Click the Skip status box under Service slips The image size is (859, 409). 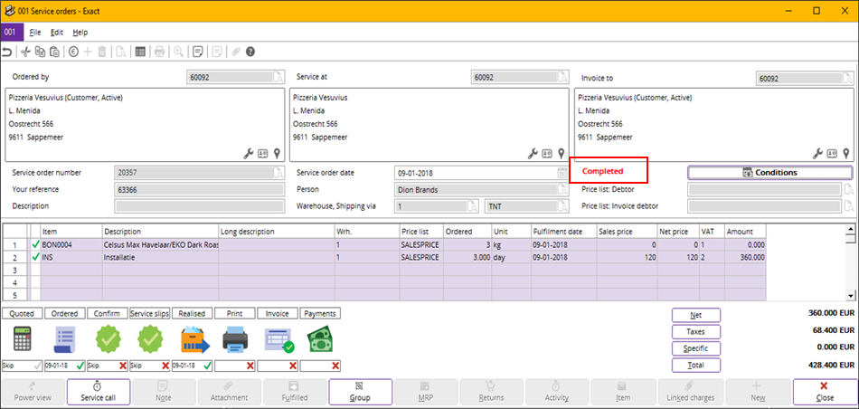point(149,366)
